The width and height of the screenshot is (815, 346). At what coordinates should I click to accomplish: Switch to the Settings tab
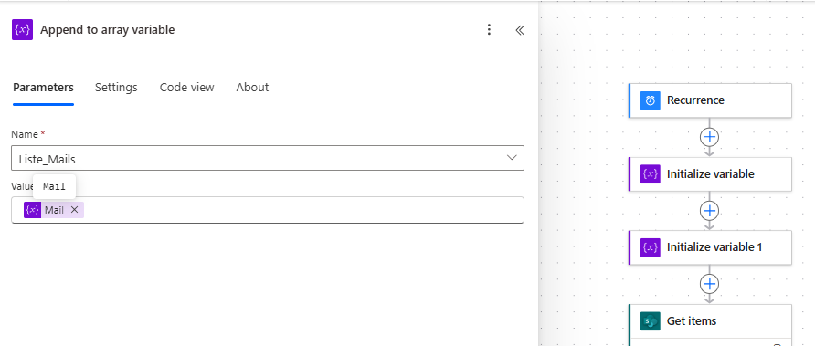click(x=116, y=88)
